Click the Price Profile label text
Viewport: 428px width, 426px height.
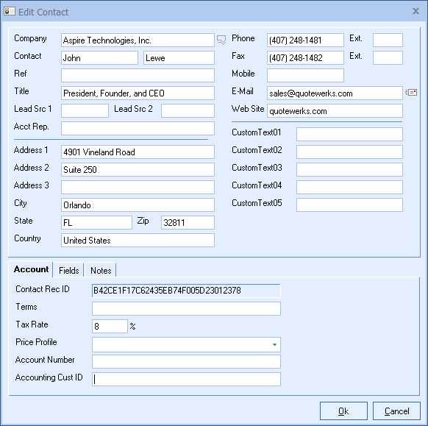click(x=36, y=342)
